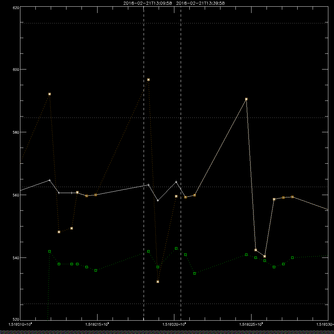Click the lowest orange data point near 532
This screenshot has height=334, width=334.
(158, 282)
